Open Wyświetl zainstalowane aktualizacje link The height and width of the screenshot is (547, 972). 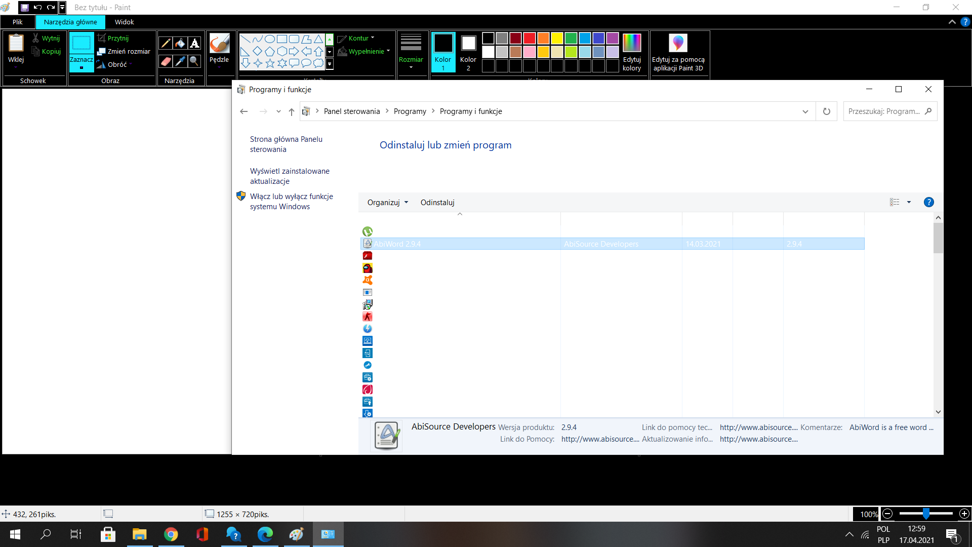(x=290, y=176)
